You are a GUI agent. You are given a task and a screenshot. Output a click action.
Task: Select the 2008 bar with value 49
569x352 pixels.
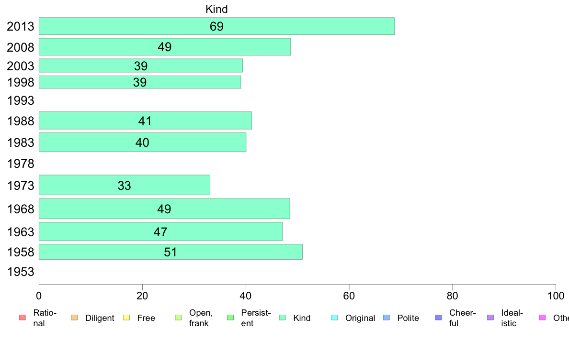coord(165,47)
